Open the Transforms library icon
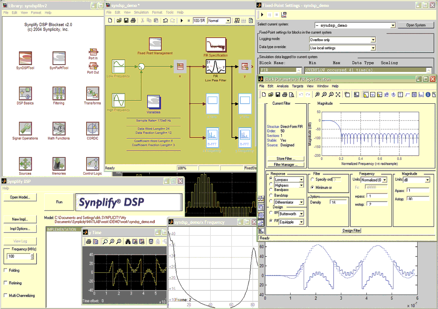 pyautogui.click(x=92, y=94)
